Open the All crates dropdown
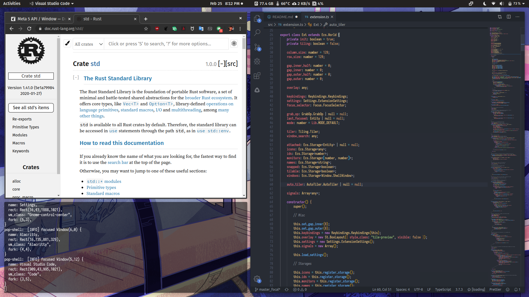529x297 pixels. pyautogui.click(x=88, y=44)
